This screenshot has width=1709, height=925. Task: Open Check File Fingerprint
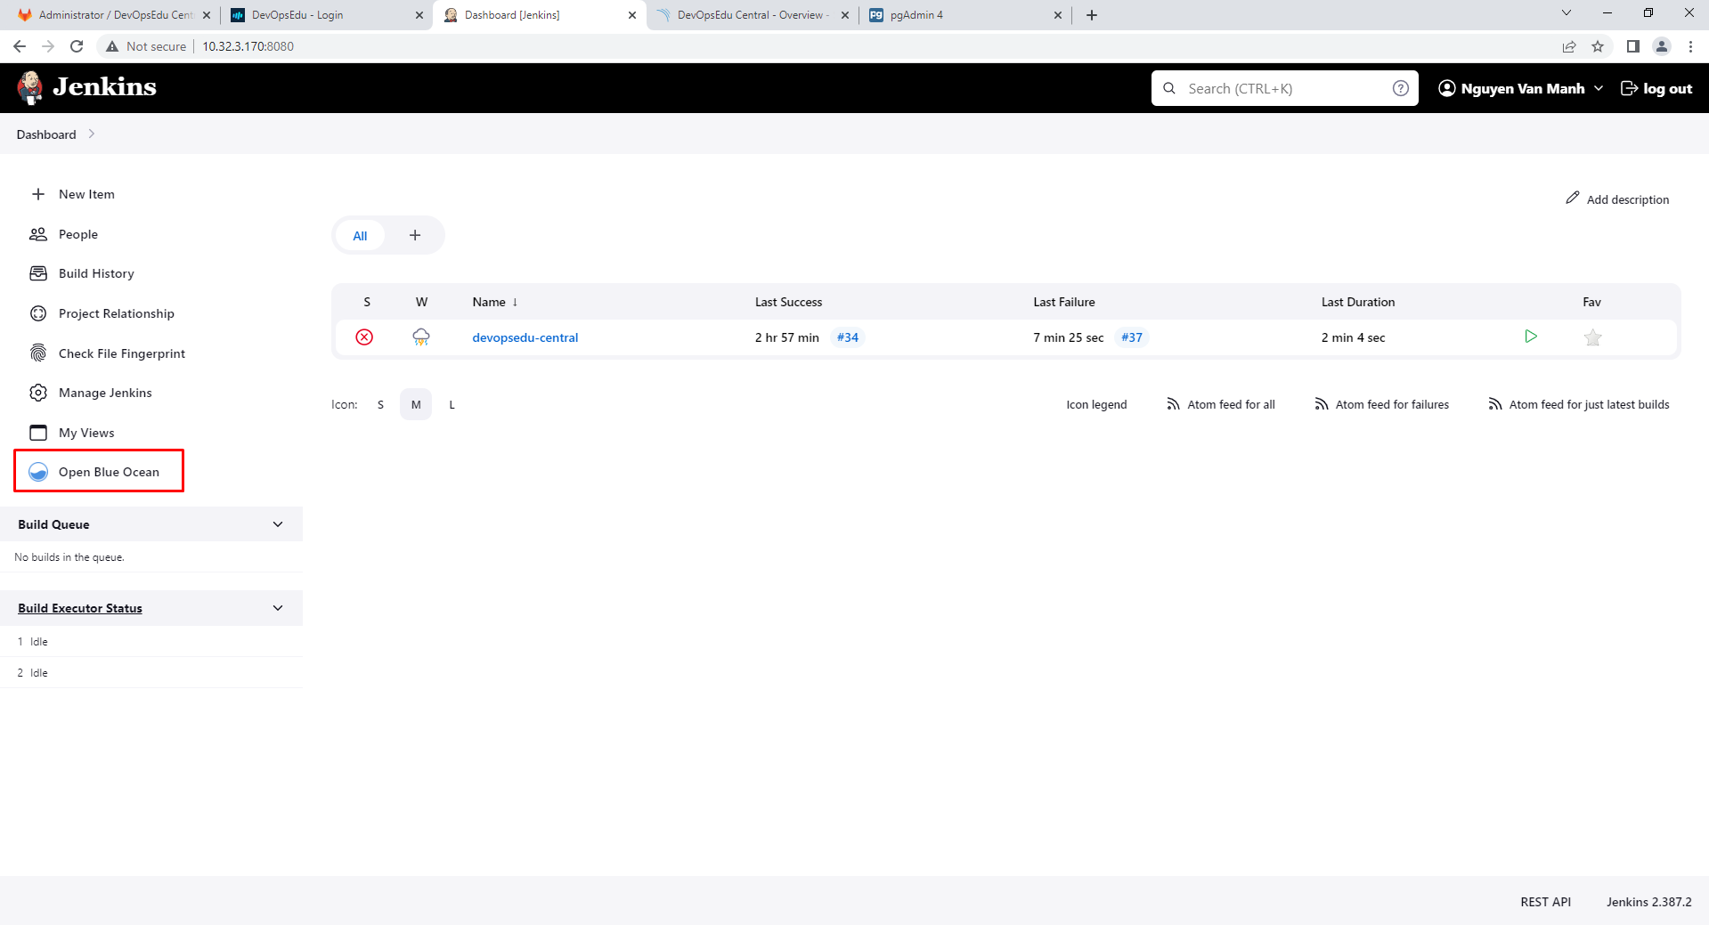(122, 353)
